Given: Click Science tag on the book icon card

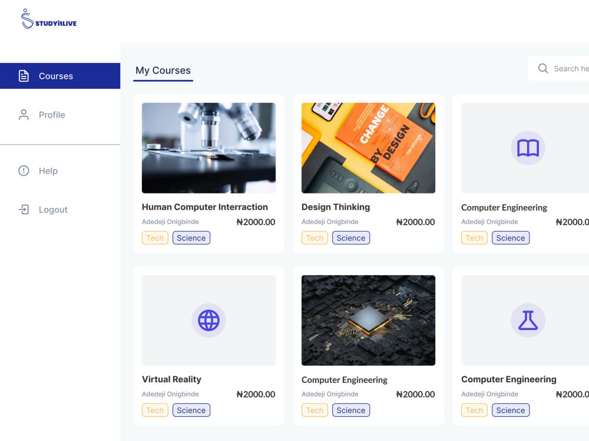Looking at the screenshot, I should pyautogui.click(x=511, y=238).
